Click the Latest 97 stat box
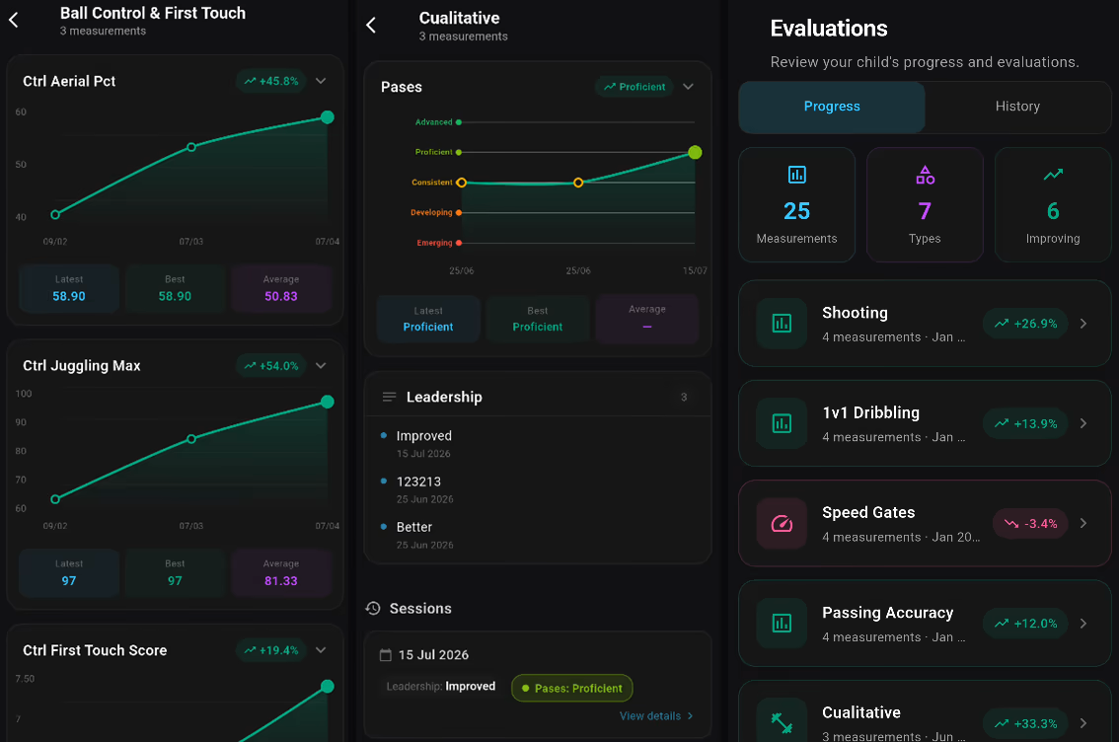The height and width of the screenshot is (742, 1119). 68,573
